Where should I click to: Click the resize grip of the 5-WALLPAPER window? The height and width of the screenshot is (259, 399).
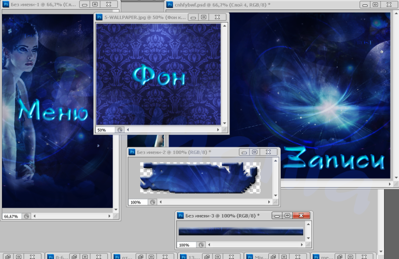point(224,130)
